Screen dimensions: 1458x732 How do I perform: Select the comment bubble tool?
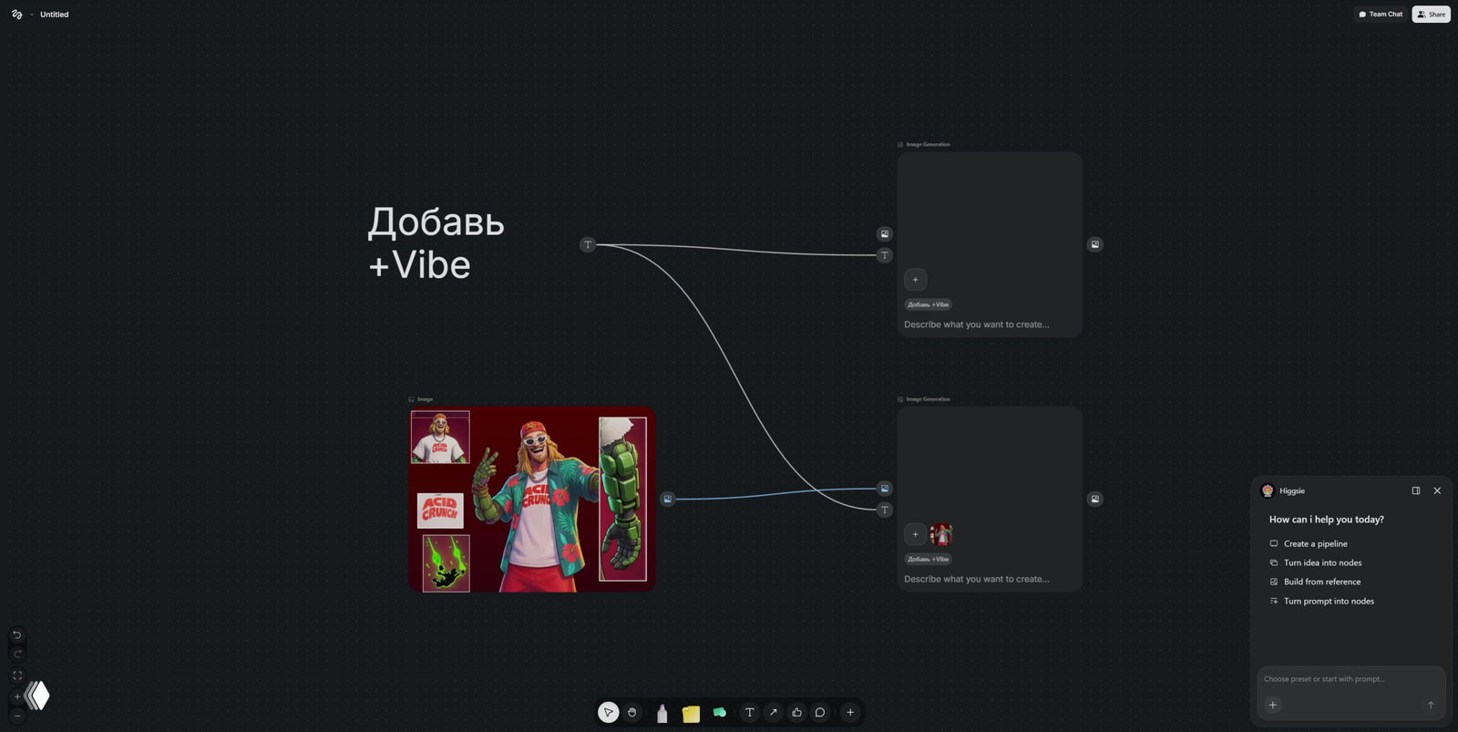pos(820,712)
